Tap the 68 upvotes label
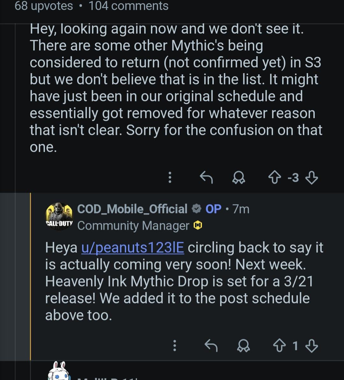The width and height of the screenshot is (344, 380). coord(44,6)
